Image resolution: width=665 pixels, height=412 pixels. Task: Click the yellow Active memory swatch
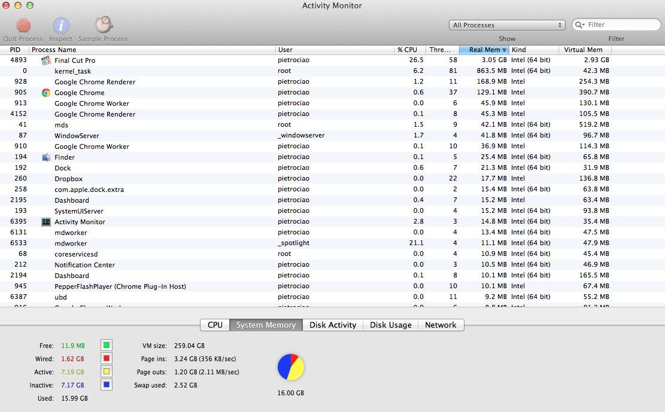pyautogui.click(x=107, y=372)
